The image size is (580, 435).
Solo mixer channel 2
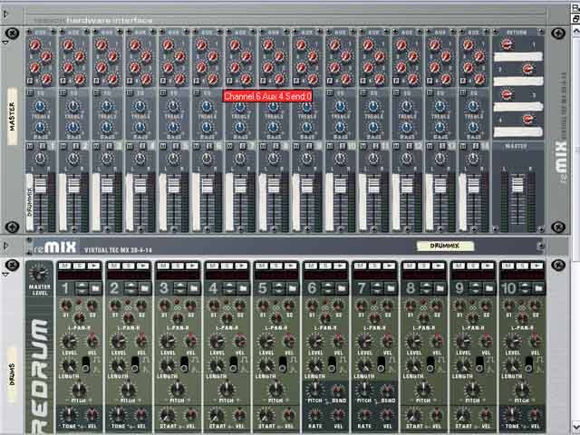pyautogui.click(x=76, y=147)
